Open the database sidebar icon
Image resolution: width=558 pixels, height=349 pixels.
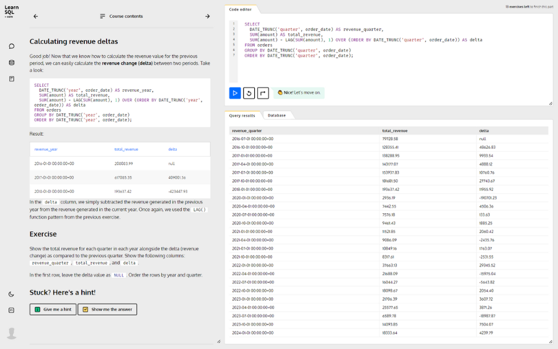[x=11, y=63]
